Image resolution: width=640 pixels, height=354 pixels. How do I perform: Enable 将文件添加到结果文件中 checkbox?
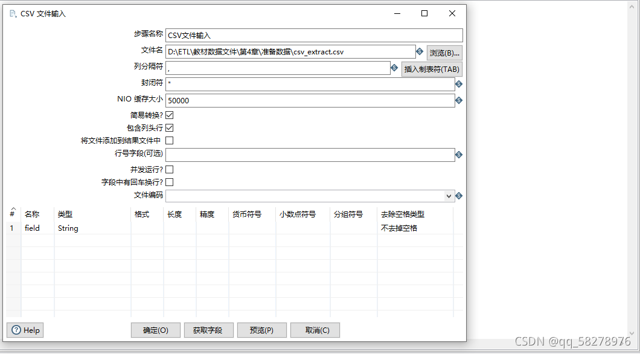[170, 141]
